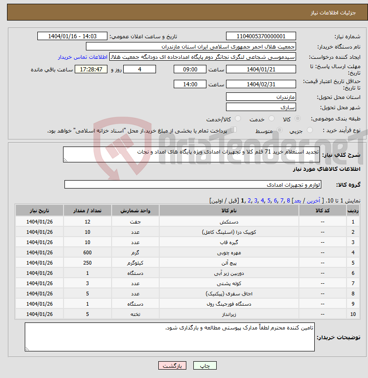Select the کالا/خدمت radio button
The width and height of the screenshot is (368, 378).
coord(238,119)
